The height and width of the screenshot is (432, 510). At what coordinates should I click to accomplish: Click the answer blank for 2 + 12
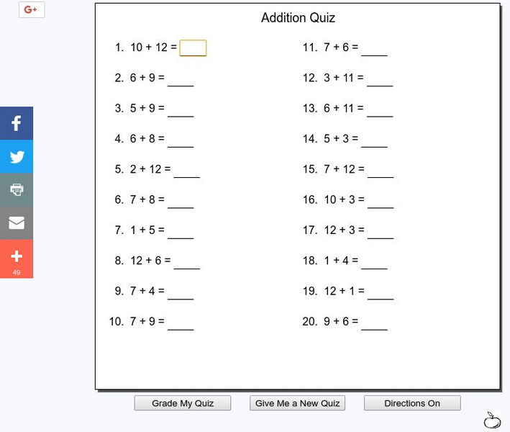pyautogui.click(x=186, y=169)
